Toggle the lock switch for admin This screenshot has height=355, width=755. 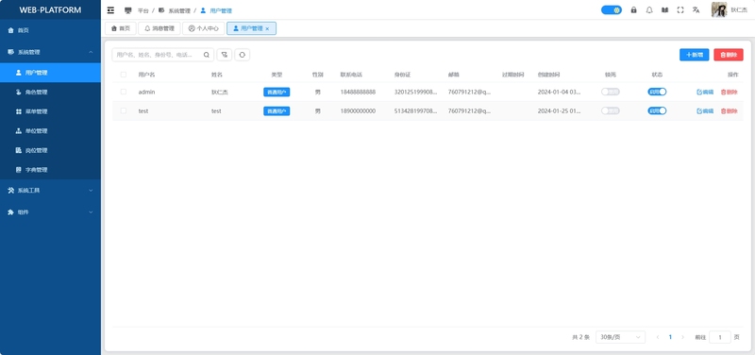click(610, 92)
